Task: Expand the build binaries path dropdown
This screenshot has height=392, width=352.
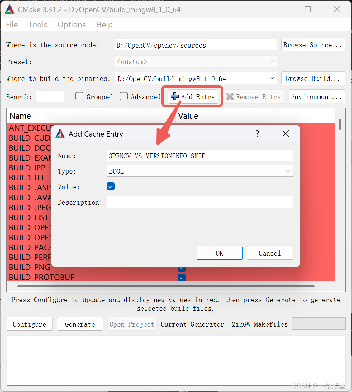Action: tap(272, 78)
